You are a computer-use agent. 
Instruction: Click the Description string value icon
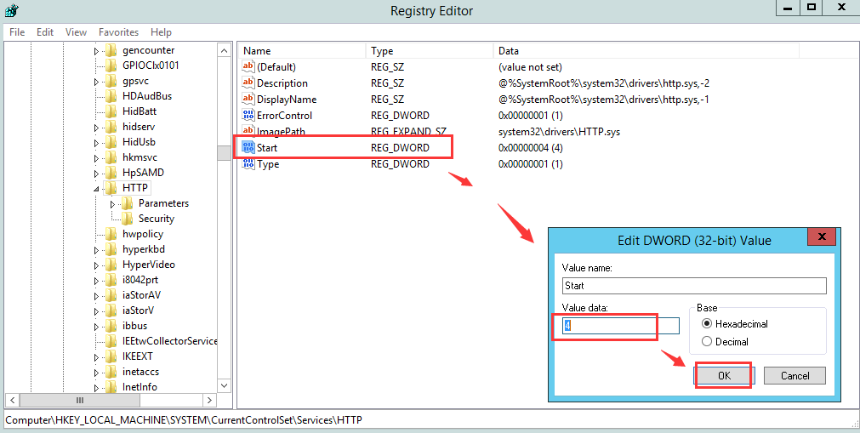(x=248, y=83)
